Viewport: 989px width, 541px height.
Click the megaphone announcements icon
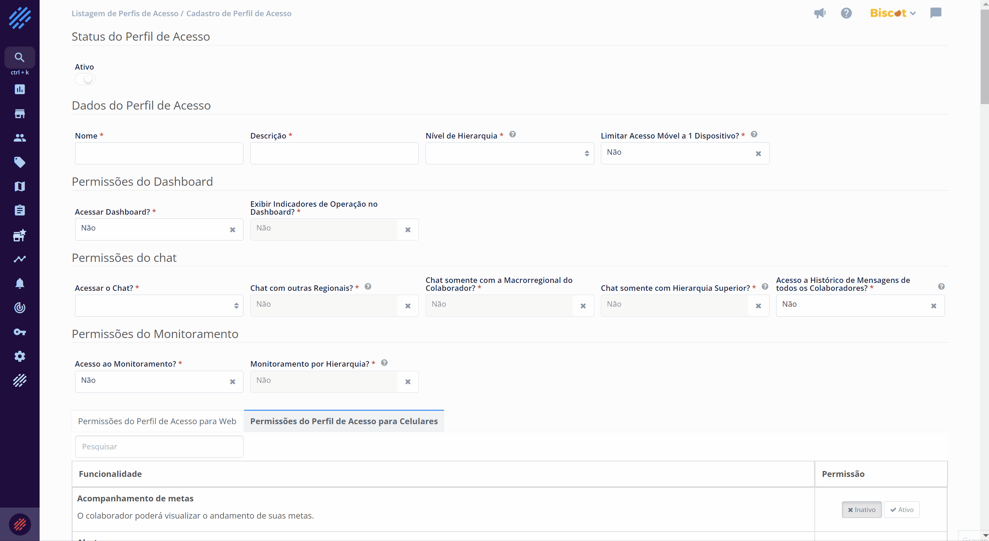click(x=819, y=13)
